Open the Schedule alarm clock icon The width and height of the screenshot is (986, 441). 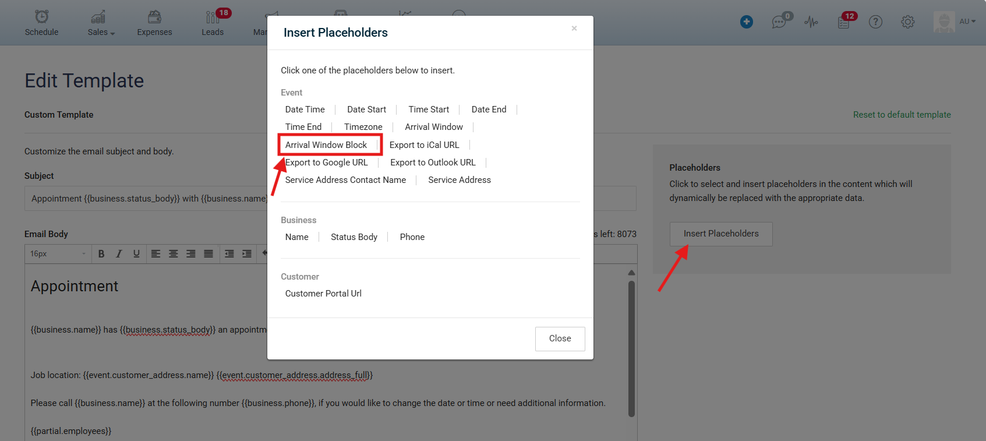point(42,16)
